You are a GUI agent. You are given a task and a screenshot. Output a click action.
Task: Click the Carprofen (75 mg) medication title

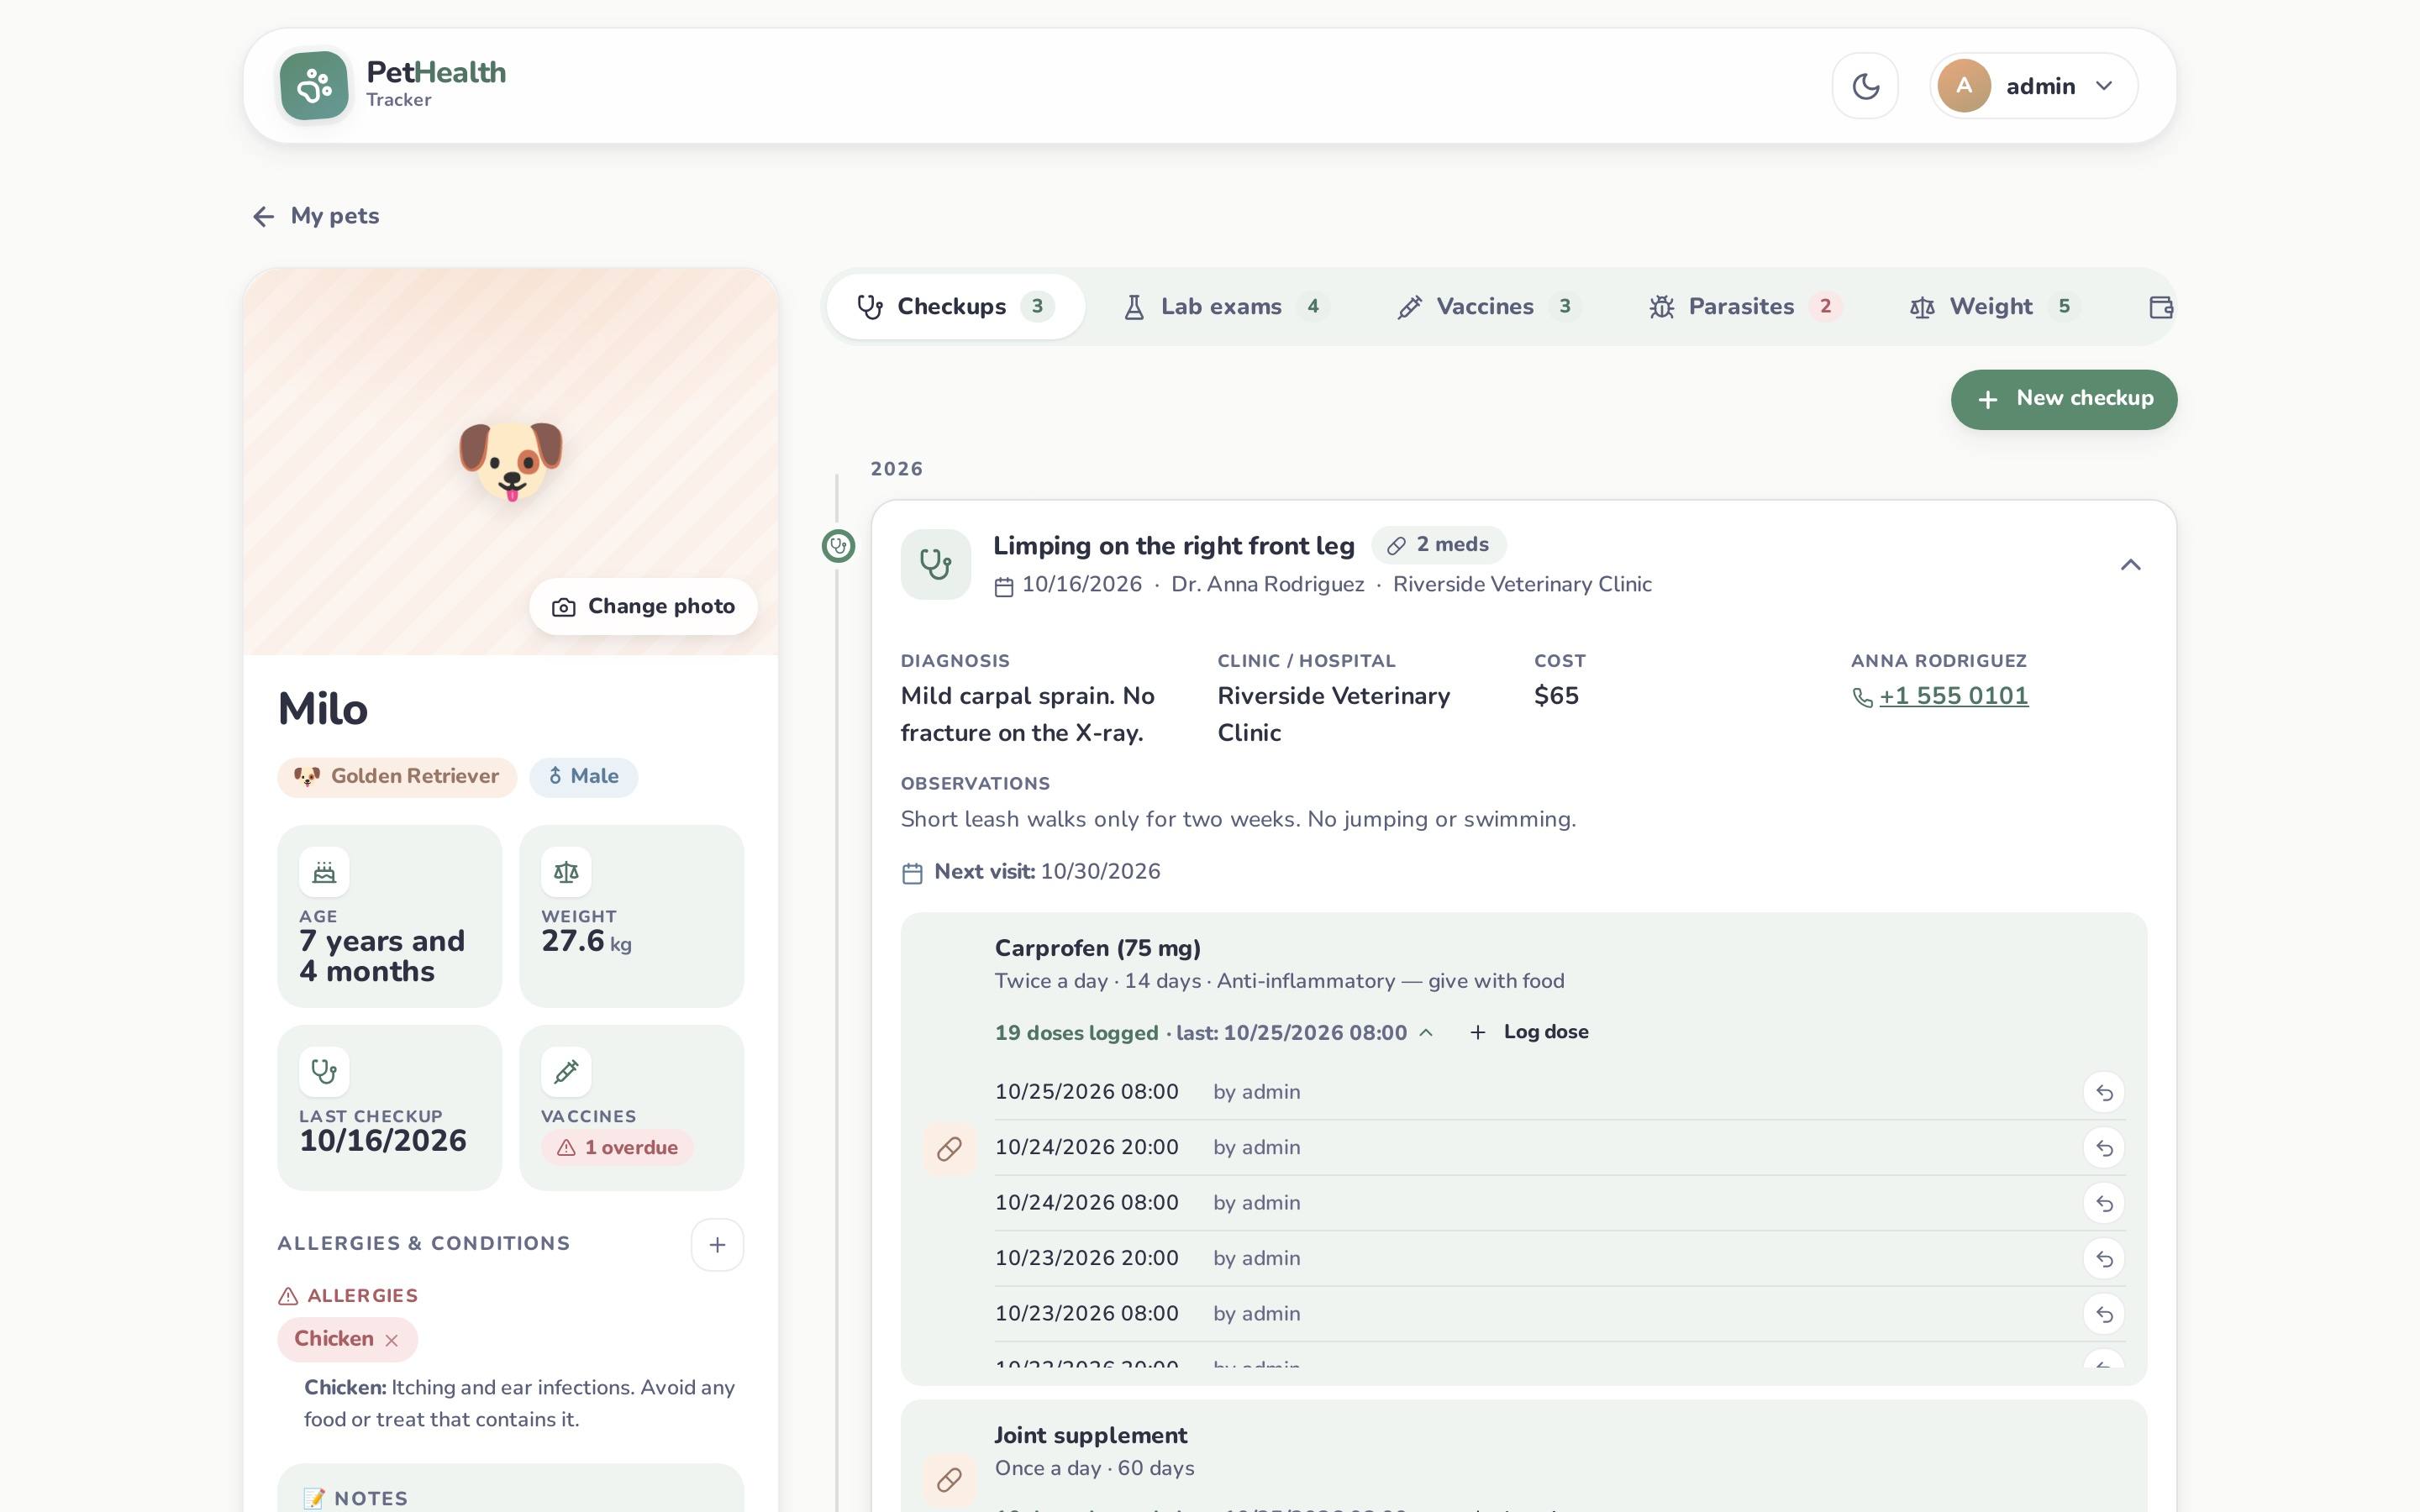coord(1097,949)
